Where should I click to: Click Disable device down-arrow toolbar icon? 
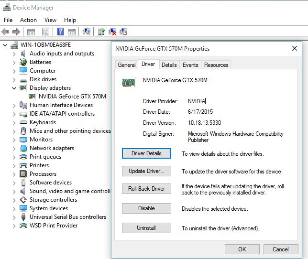(123, 32)
